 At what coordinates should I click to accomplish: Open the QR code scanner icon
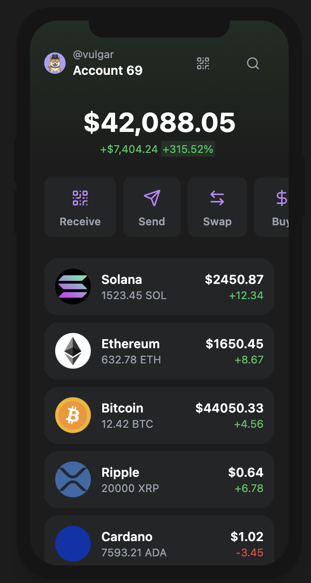[x=203, y=63]
